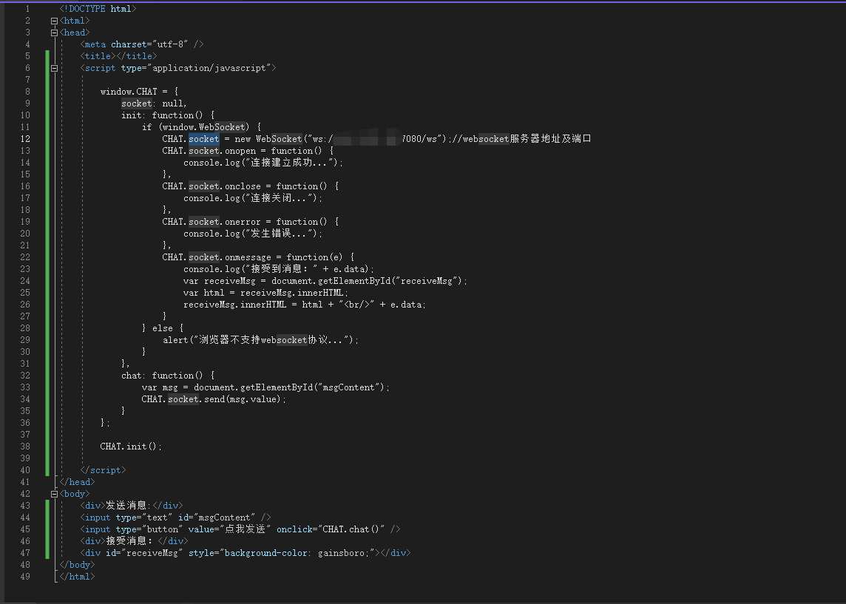Image resolution: width=846 pixels, height=604 pixels.
Task: Click the selected "socket" word on line 12
Action: click(x=204, y=139)
